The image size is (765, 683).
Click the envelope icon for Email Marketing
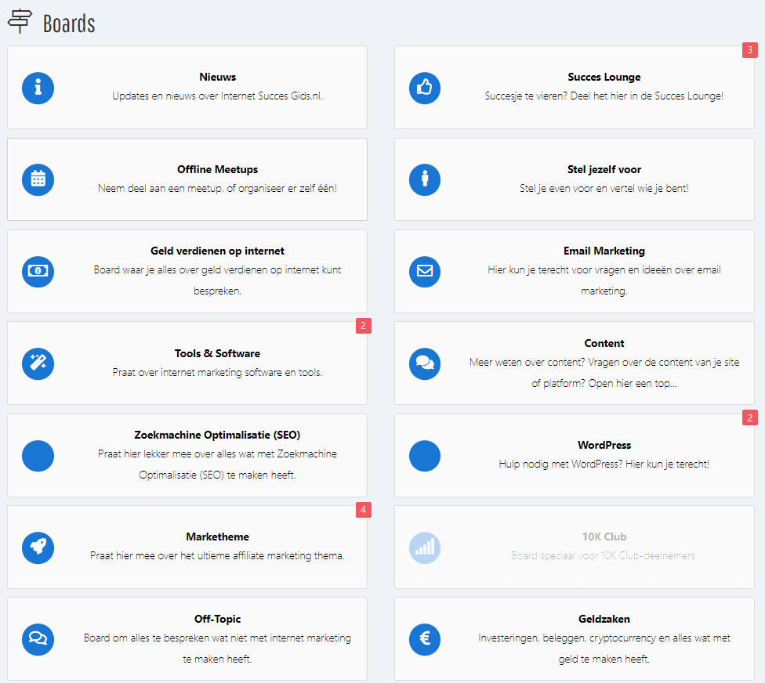pyautogui.click(x=425, y=272)
